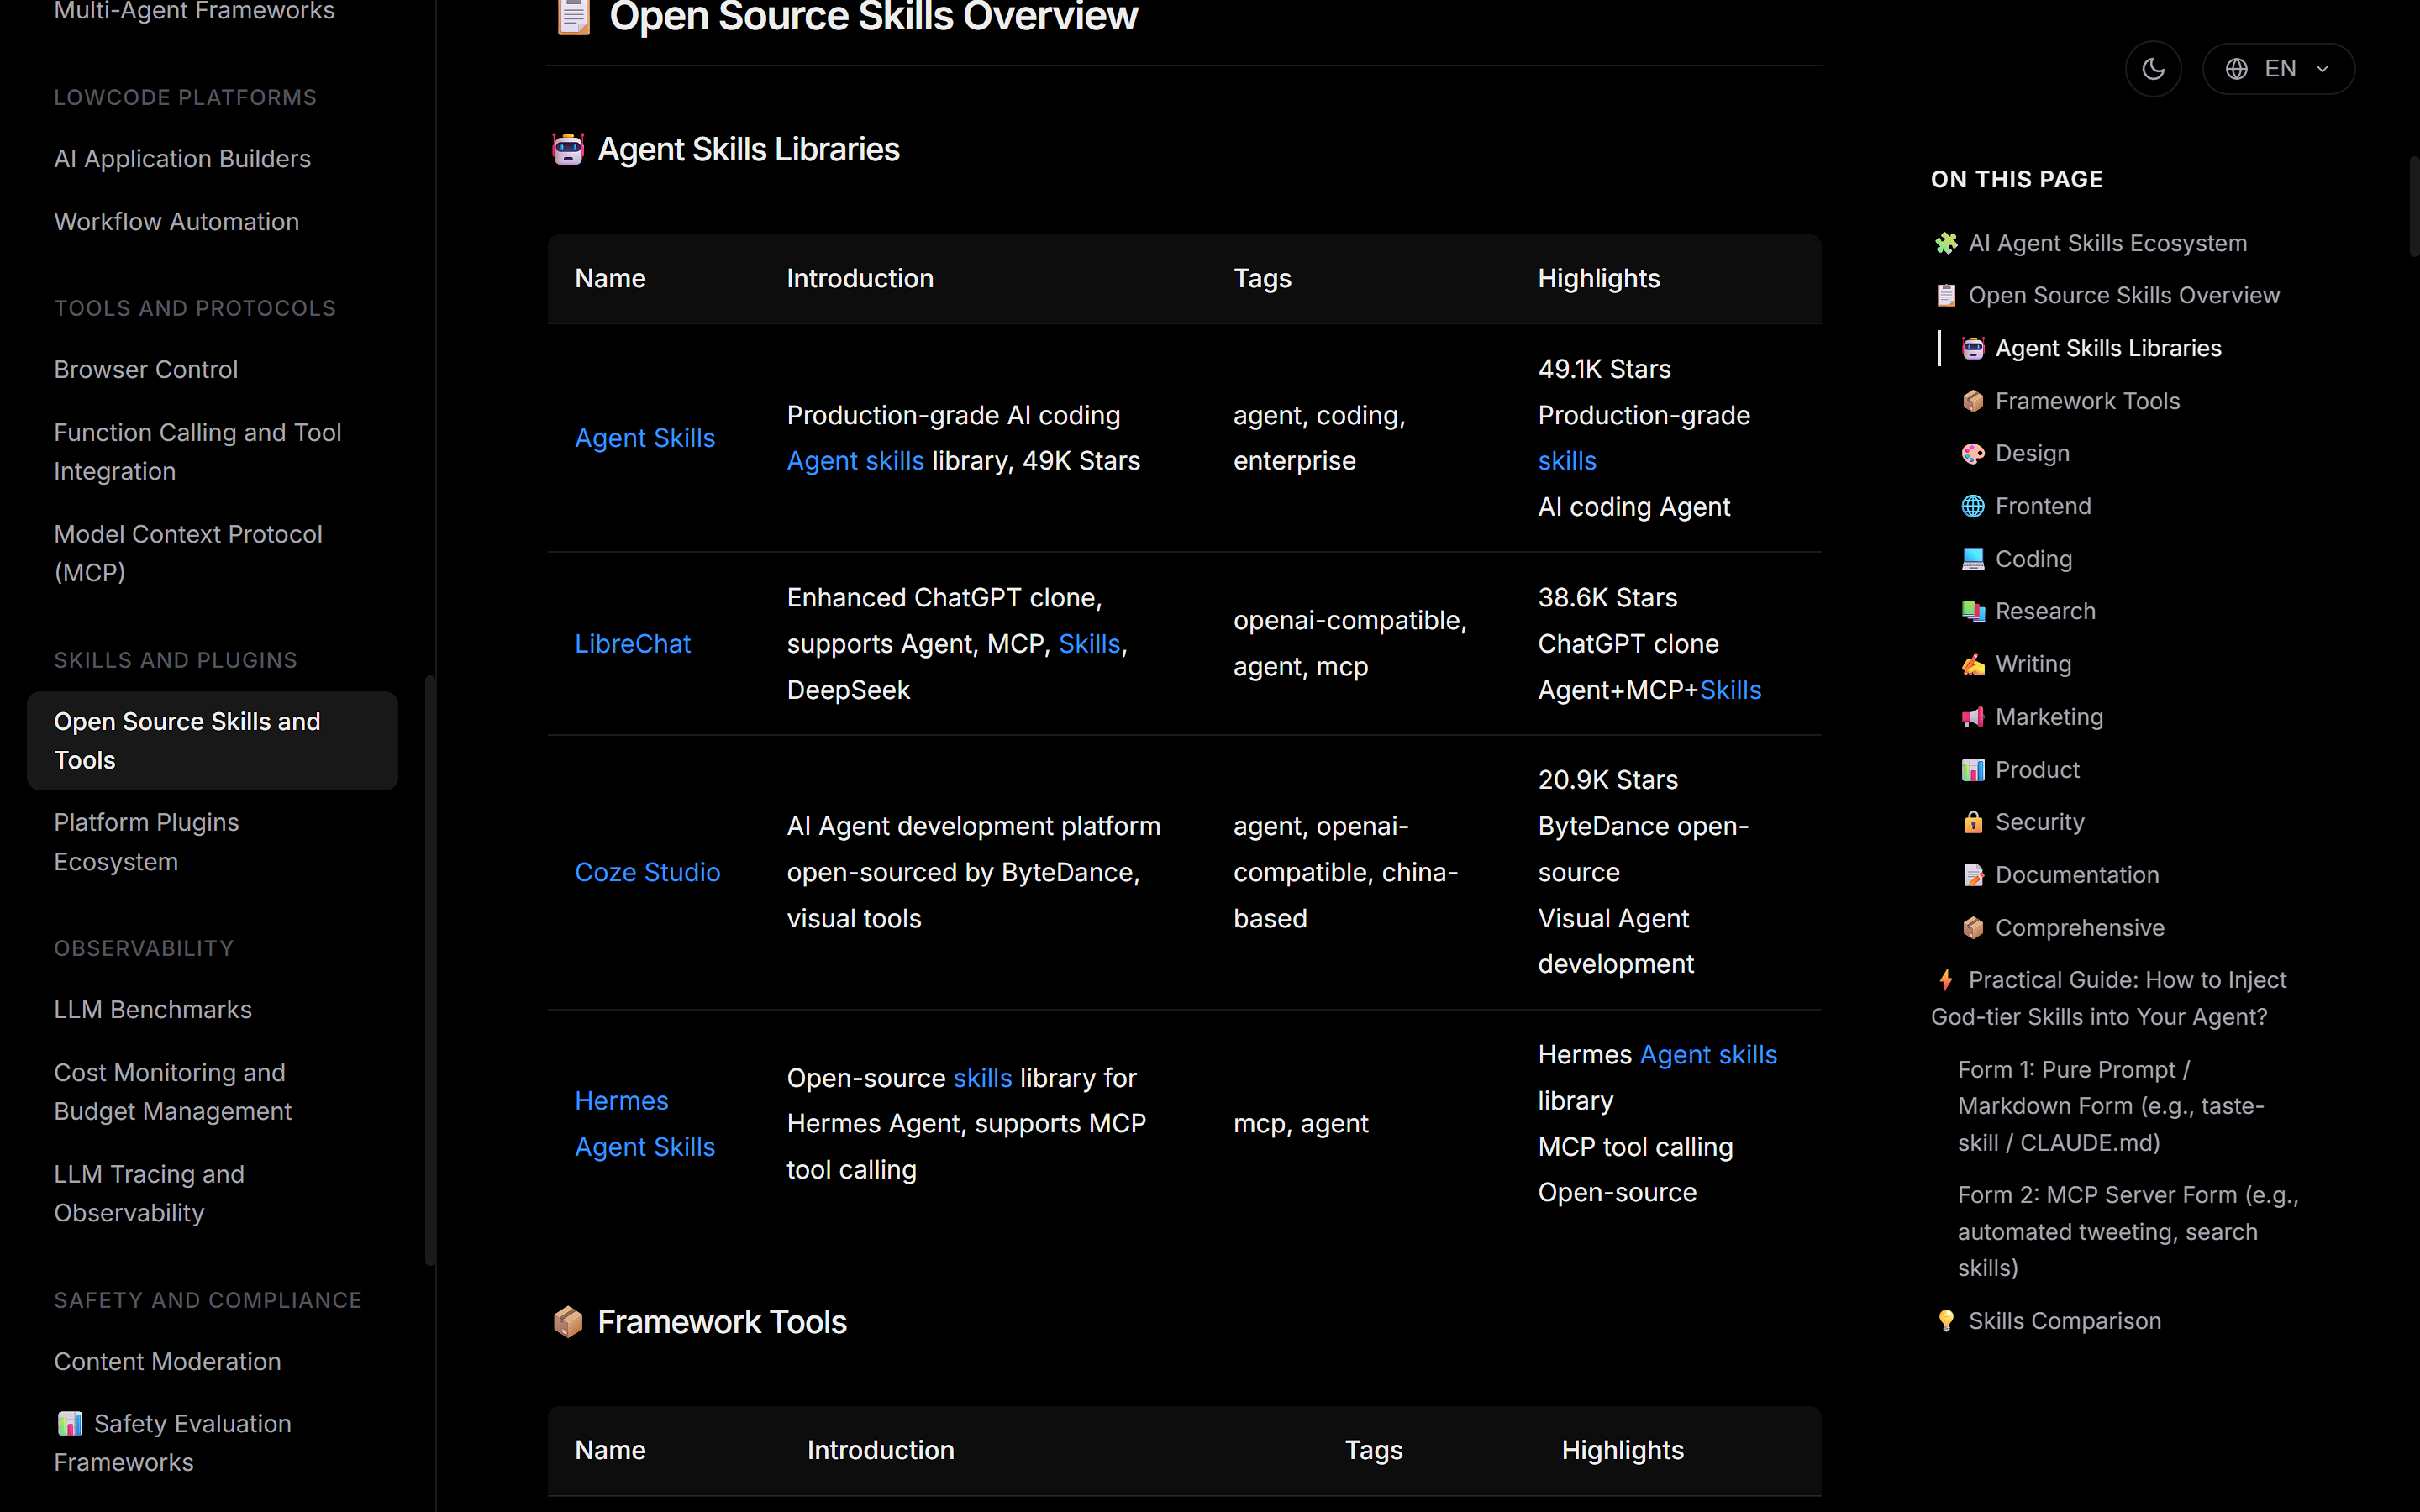2420x1512 pixels.
Task: Open the LibreChat project link
Action: point(633,644)
